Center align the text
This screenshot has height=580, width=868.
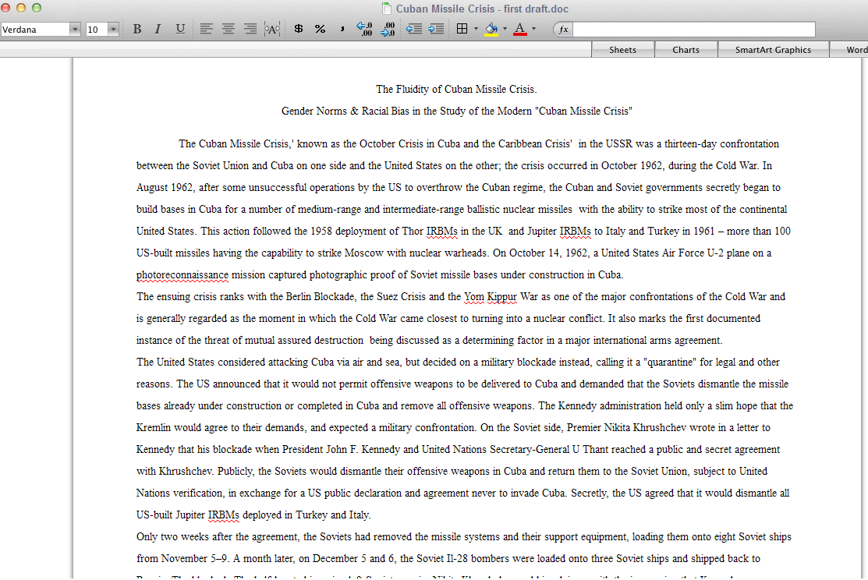point(228,29)
